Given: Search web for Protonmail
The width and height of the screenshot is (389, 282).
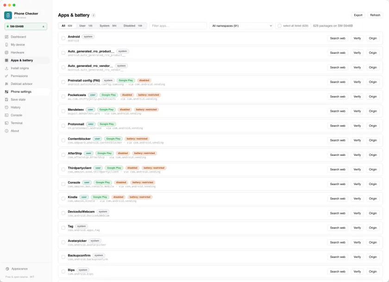Looking at the screenshot, I should point(338,126).
